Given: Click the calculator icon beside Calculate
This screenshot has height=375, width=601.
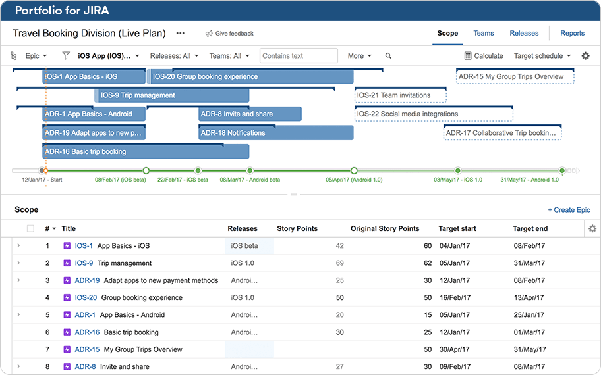Looking at the screenshot, I should (x=468, y=56).
